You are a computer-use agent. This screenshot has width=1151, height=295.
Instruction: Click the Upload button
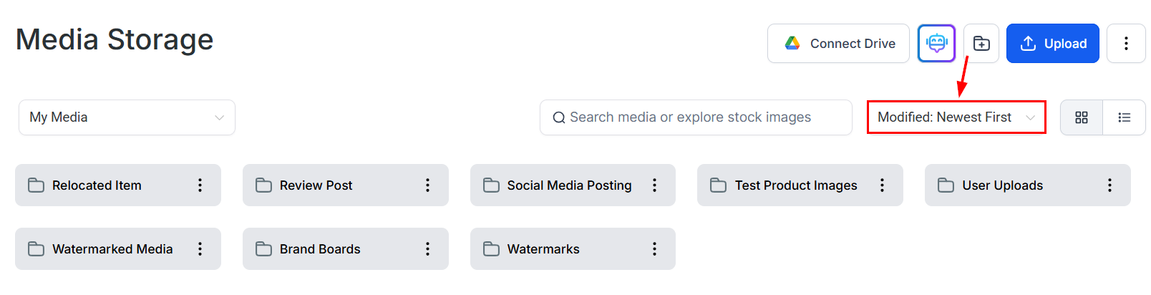(1052, 44)
